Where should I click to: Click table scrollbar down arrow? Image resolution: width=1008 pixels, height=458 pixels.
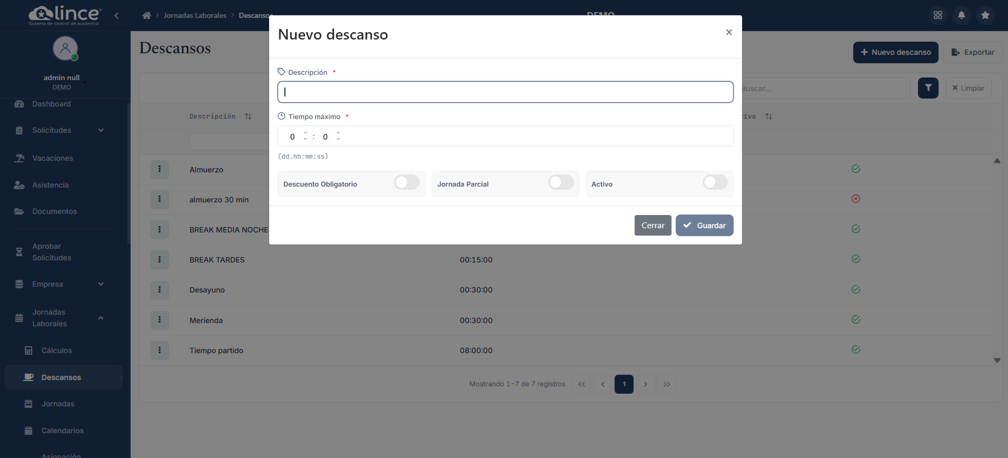coord(997,360)
